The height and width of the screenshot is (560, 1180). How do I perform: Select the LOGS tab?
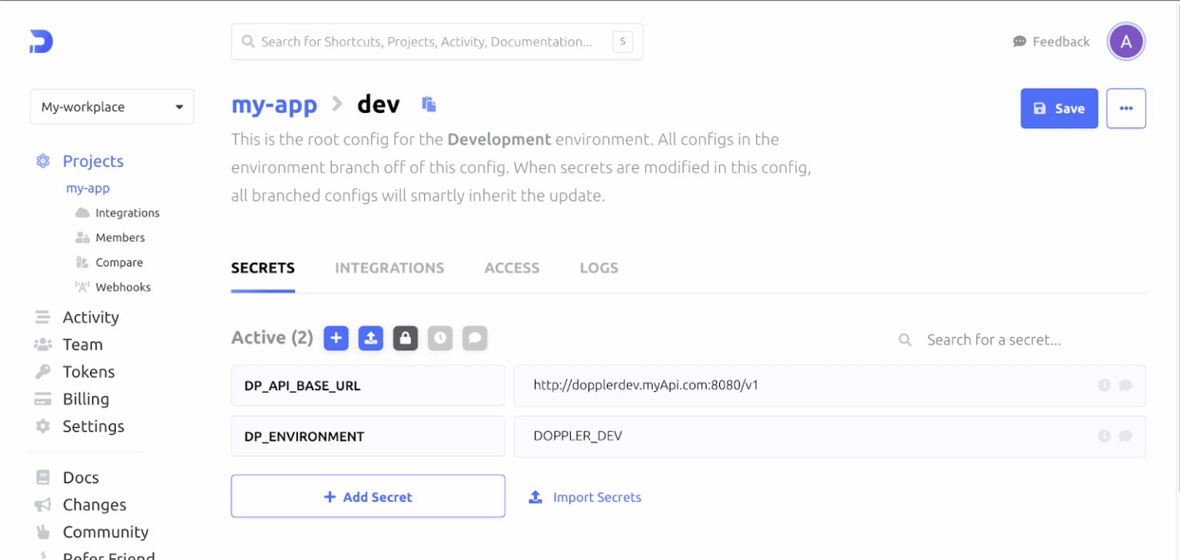coord(598,267)
